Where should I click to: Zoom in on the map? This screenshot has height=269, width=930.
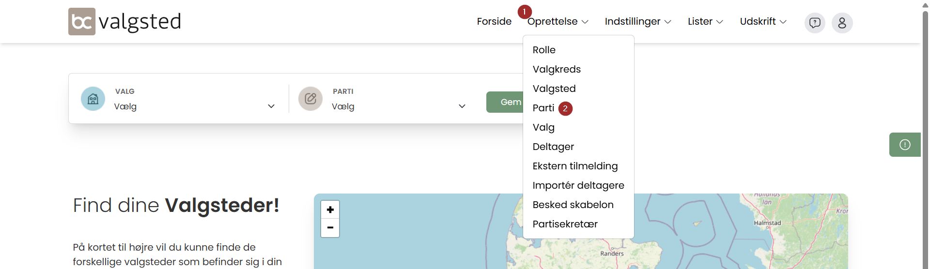[330, 209]
